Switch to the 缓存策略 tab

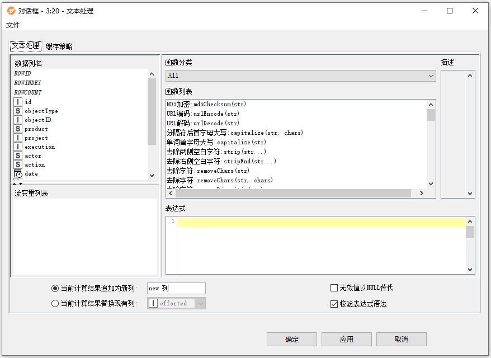coord(59,46)
